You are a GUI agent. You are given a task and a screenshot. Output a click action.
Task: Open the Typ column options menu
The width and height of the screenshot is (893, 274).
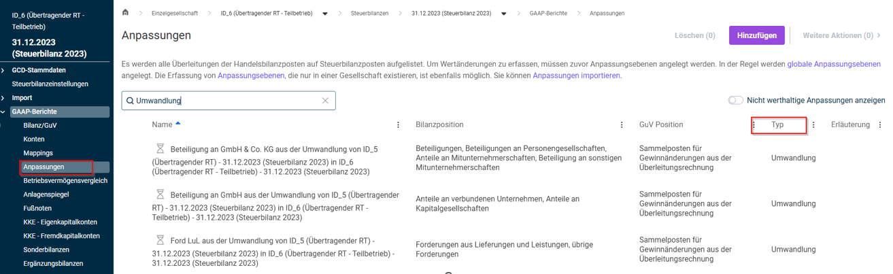(813, 125)
